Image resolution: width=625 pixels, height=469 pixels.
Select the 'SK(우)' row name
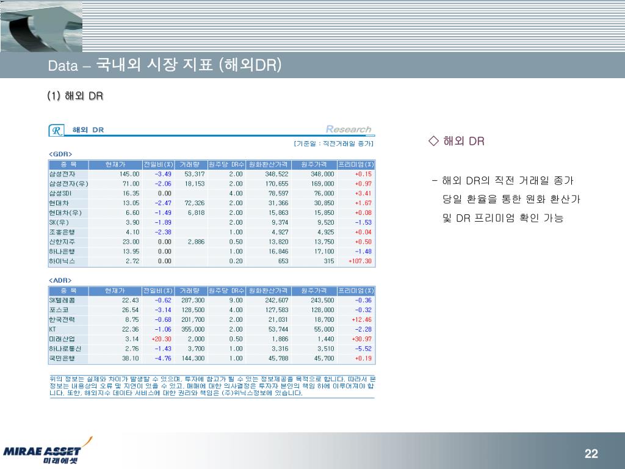(x=59, y=222)
